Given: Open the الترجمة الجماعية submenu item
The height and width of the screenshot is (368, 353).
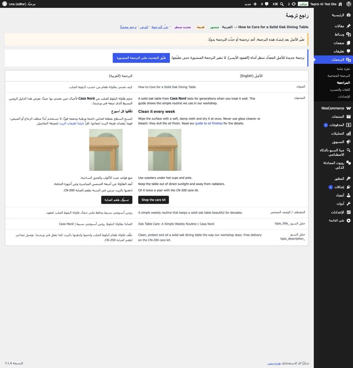Looking at the screenshot, I should pyautogui.click(x=339, y=75).
